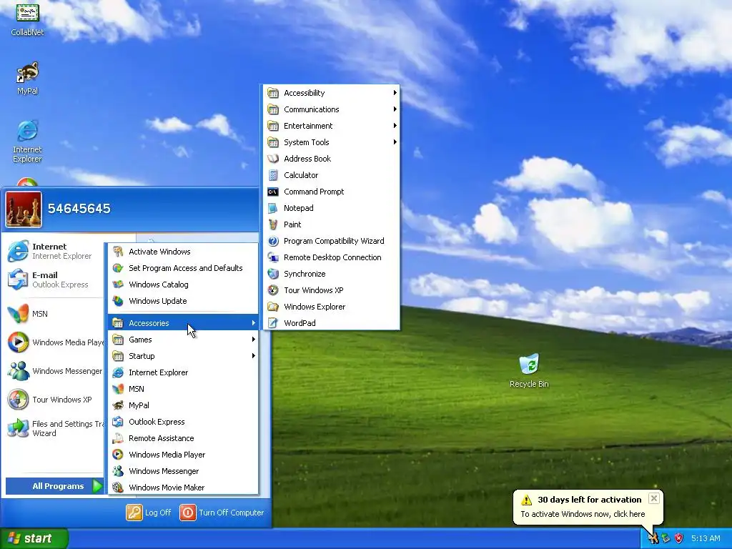The height and width of the screenshot is (549, 732).
Task: Expand the Startup submenu
Action: pyautogui.click(x=183, y=356)
